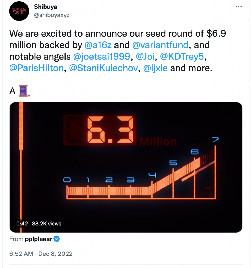The height and width of the screenshot is (268, 251).
Task: Play the 6.3 Million video
Action: pos(126,167)
